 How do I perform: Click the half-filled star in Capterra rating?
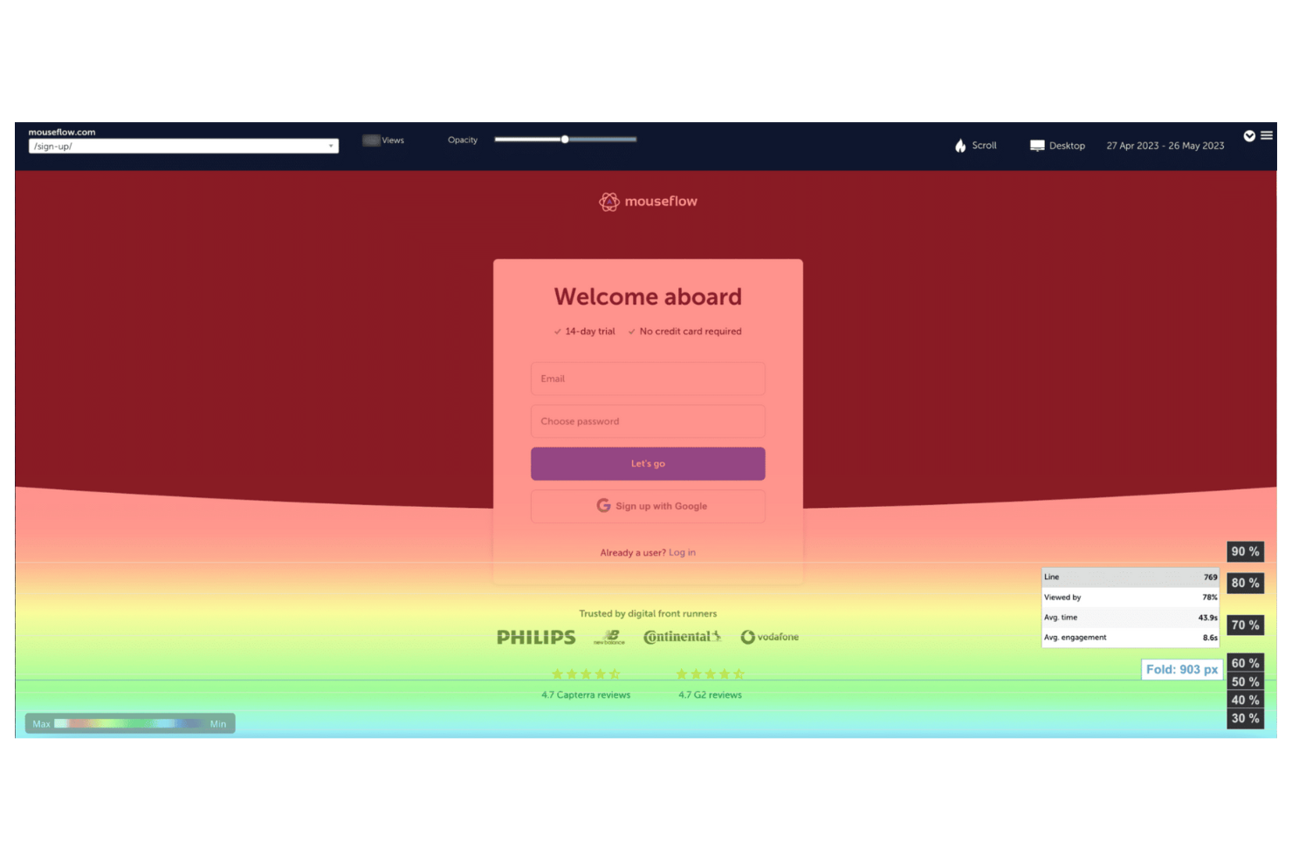tap(615, 673)
